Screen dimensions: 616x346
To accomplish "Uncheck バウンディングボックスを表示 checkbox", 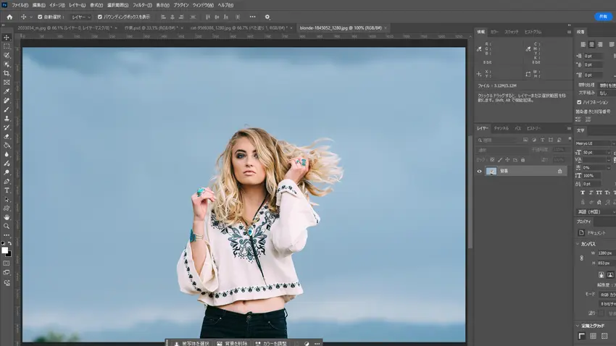I will pos(100,17).
